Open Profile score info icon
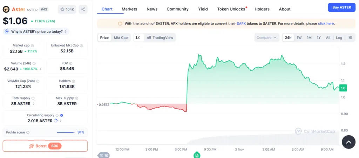 click(28, 132)
